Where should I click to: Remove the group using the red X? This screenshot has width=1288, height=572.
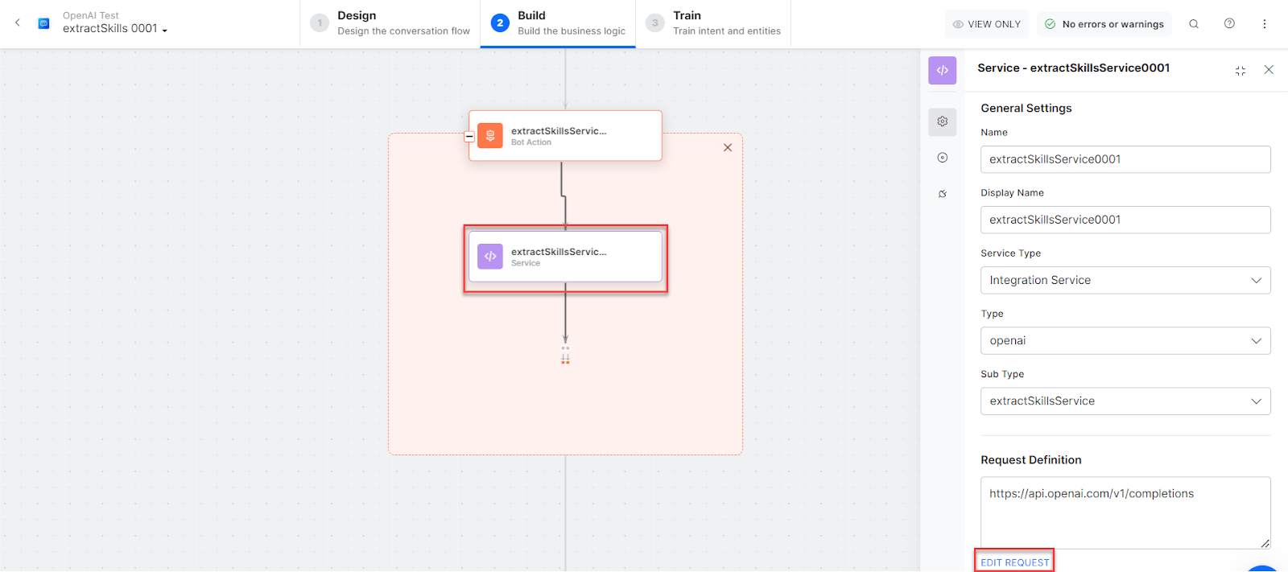pyautogui.click(x=728, y=148)
